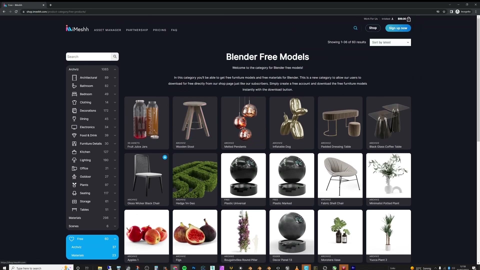Viewport: 480px width, 270px height.
Task: Click the Lighting lamp icon
Action: point(74,160)
